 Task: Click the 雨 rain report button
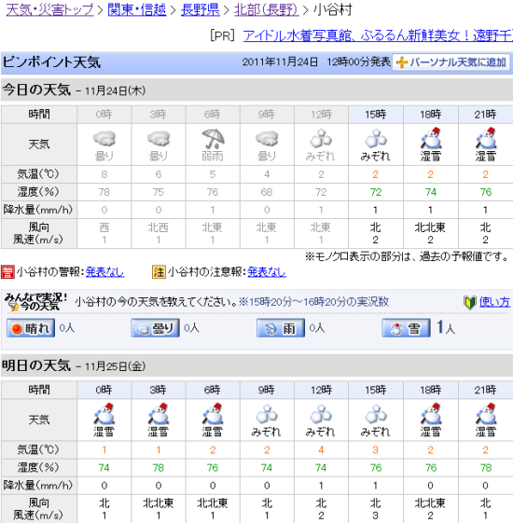[x=281, y=328]
